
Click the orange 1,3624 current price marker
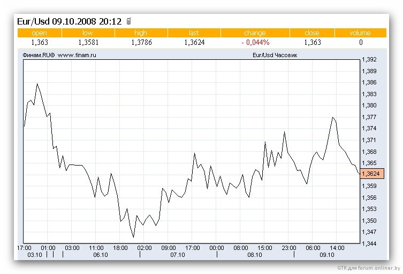(x=372, y=174)
